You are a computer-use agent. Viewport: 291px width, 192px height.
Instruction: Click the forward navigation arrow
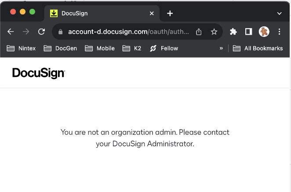pyautogui.click(x=26, y=32)
